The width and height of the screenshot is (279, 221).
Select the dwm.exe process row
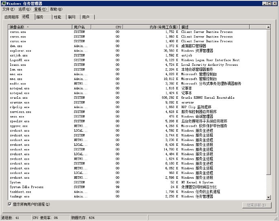137,46
